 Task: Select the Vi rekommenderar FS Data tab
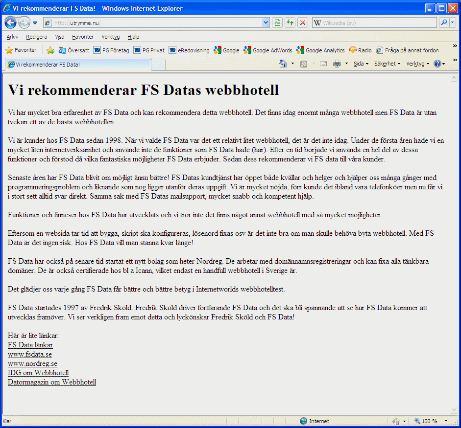(x=78, y=65)
